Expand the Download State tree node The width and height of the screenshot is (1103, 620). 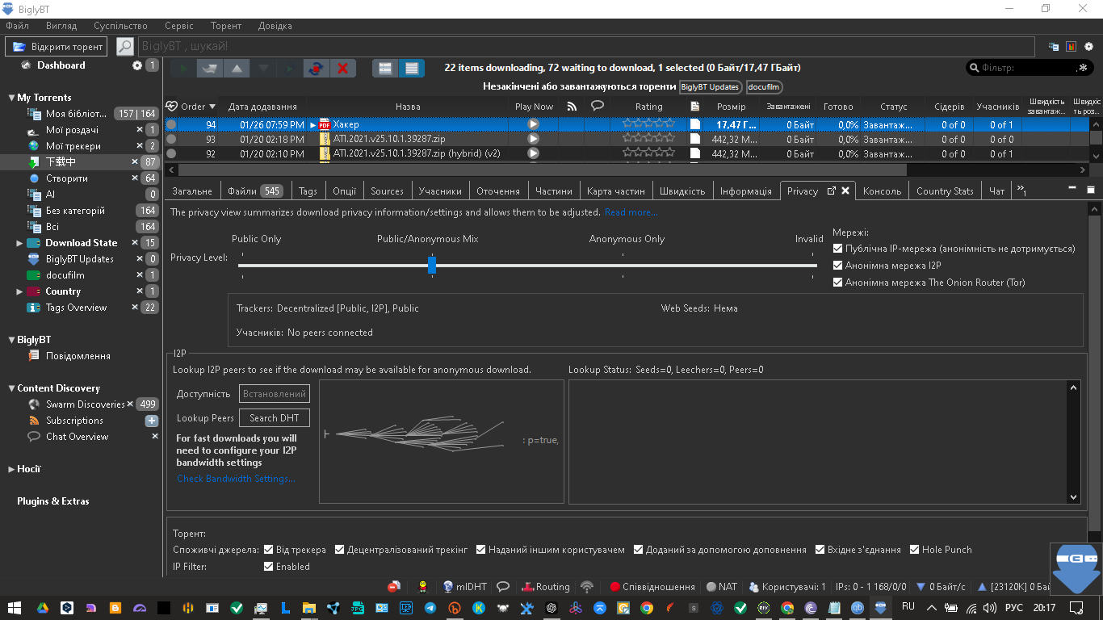(19, 243)
